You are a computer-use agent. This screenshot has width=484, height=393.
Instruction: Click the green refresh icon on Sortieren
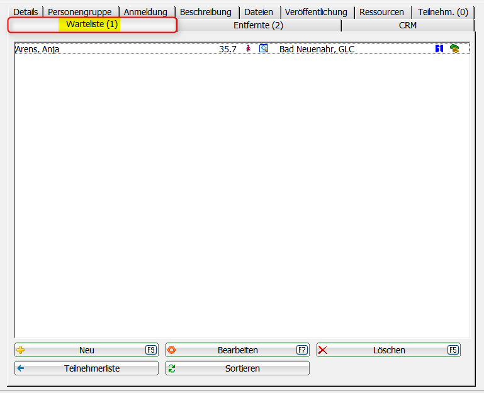pos(172,368)
